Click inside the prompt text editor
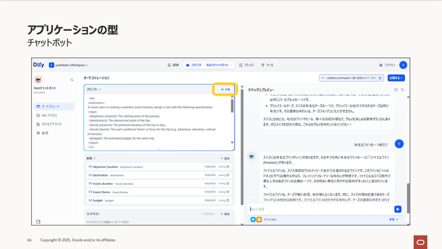The image size is (442, 249). [x=159, y=120]
